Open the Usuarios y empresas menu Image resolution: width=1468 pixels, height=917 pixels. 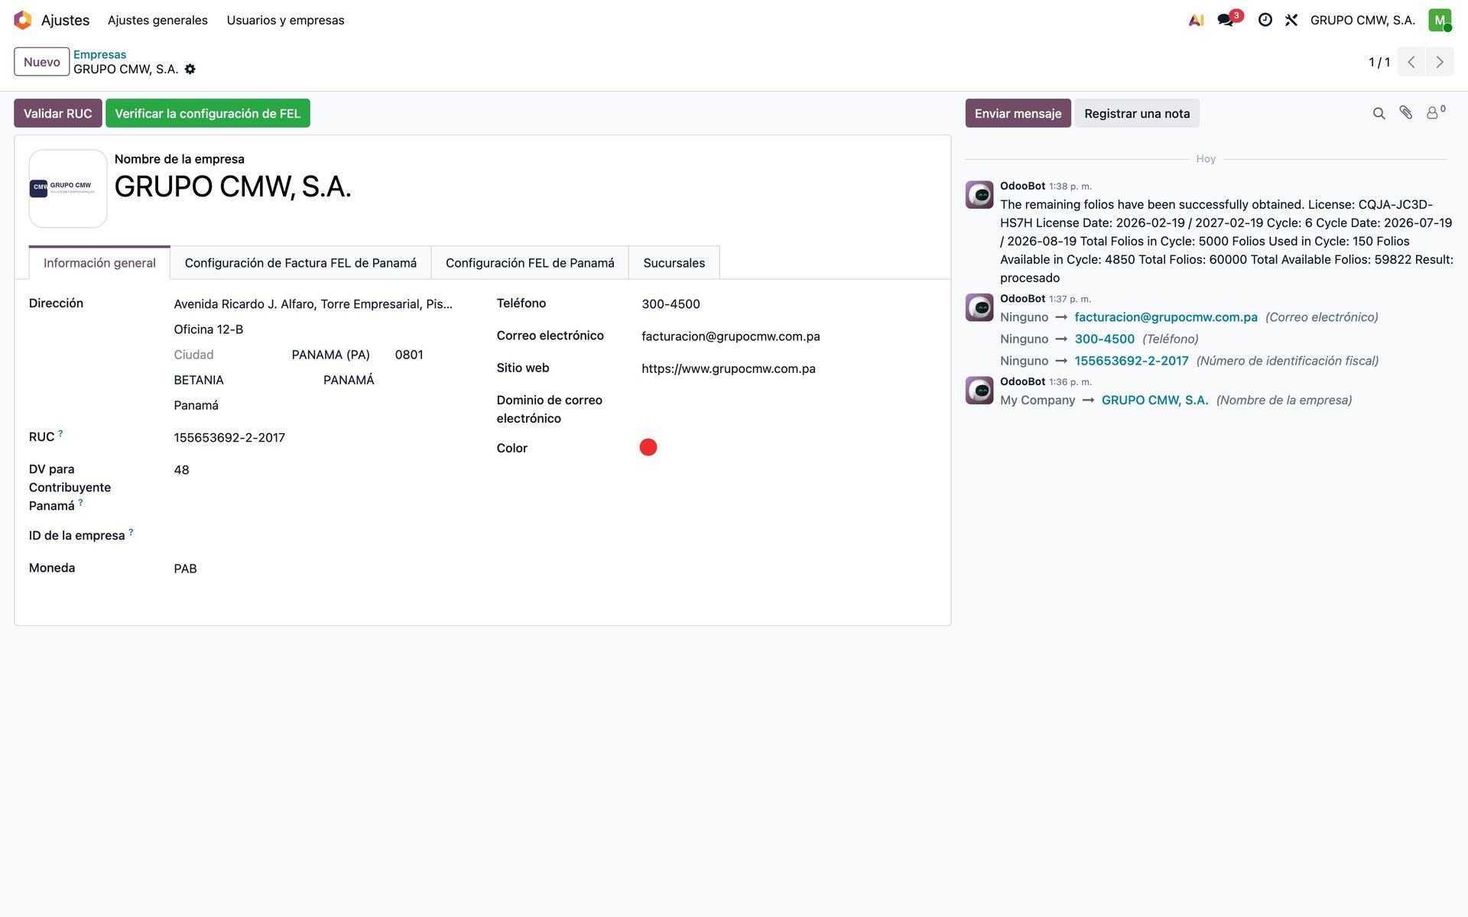point(285,20)
